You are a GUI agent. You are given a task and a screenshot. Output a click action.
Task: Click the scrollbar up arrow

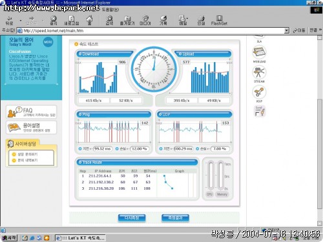pos(320,38)
